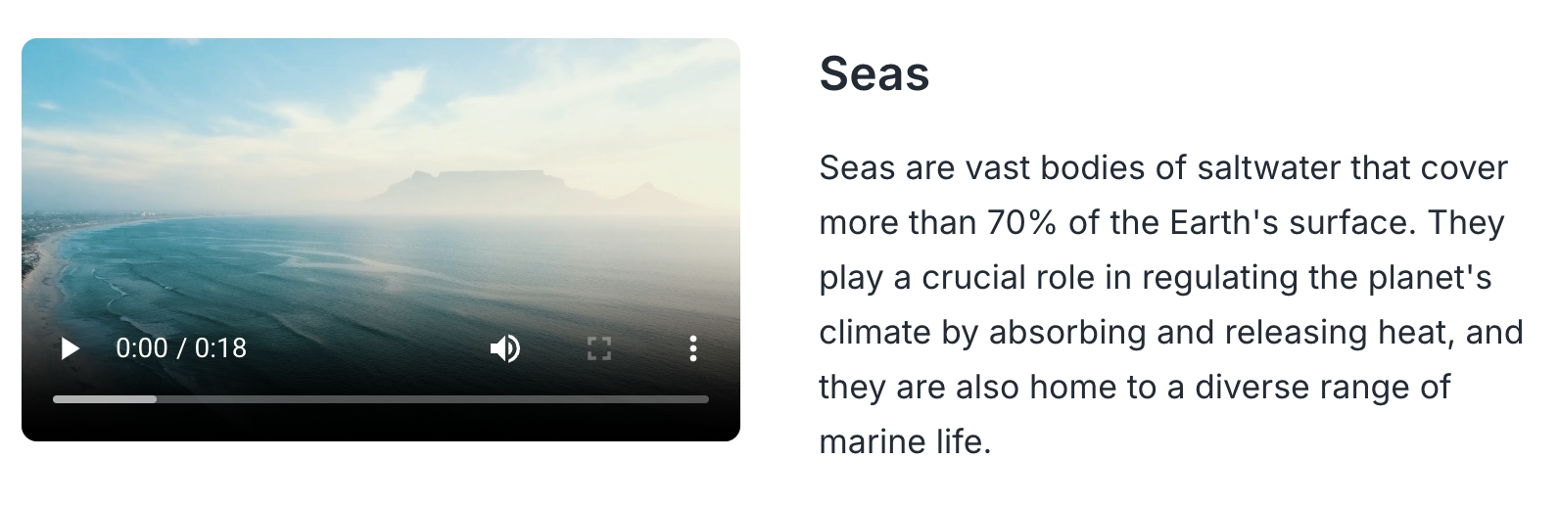Click the 0:00 current time readout
Image resolution: width=1559 pixels, height=506 pixels.
point(142,348)
